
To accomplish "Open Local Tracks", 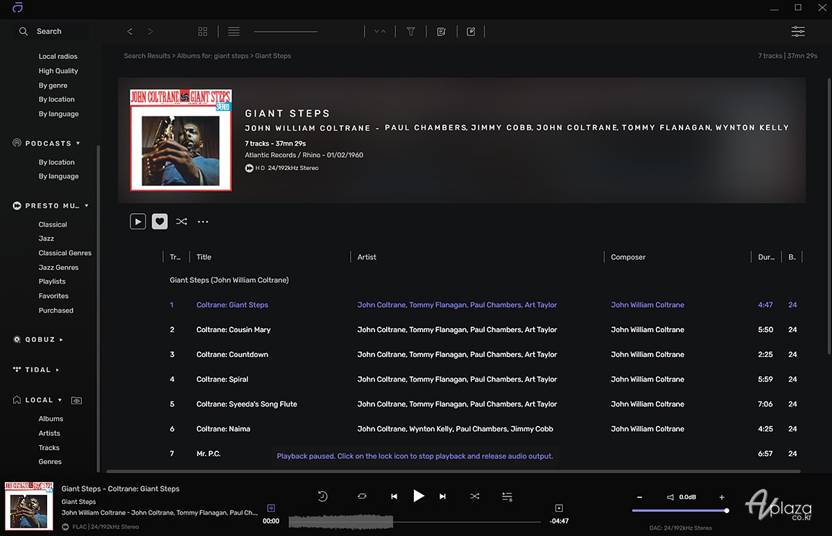I will coord(49,448).
